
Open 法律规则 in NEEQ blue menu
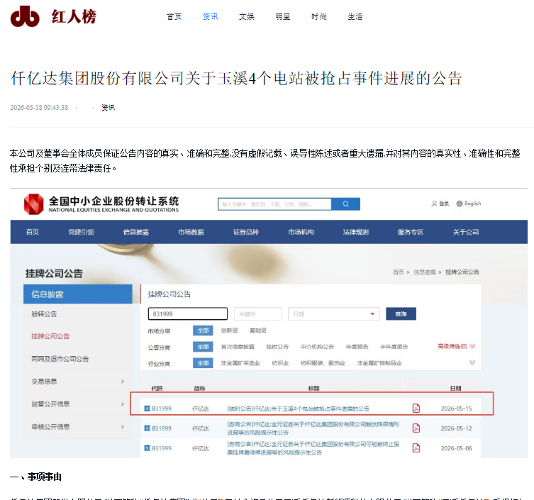point(355,232)
